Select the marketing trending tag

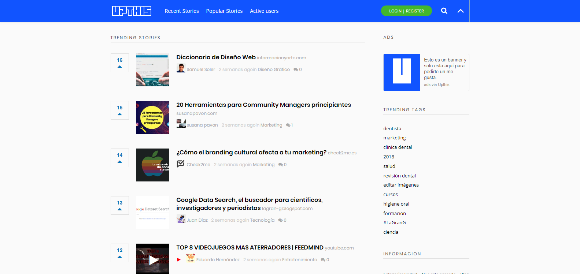(395, 138)
